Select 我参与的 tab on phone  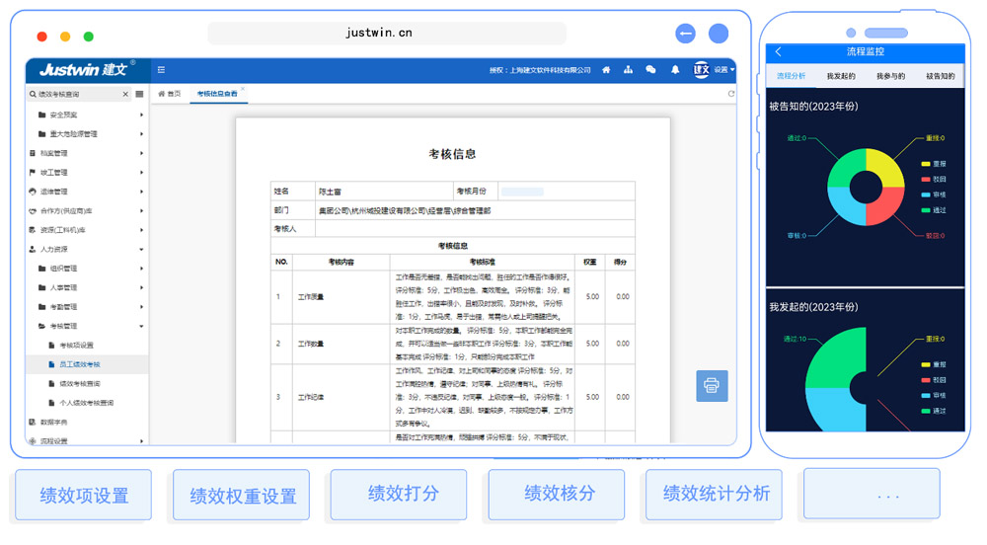click(x=890, y=76)
